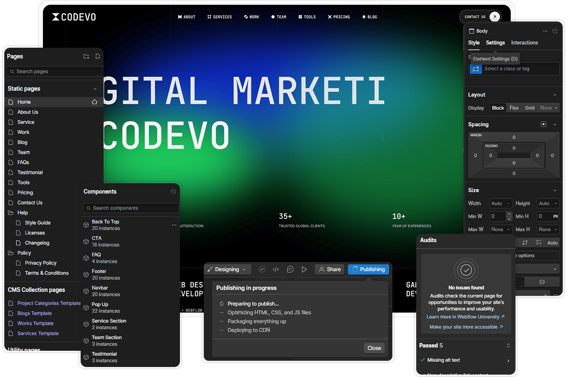Click the Help folder icon

tap(11, 213)
